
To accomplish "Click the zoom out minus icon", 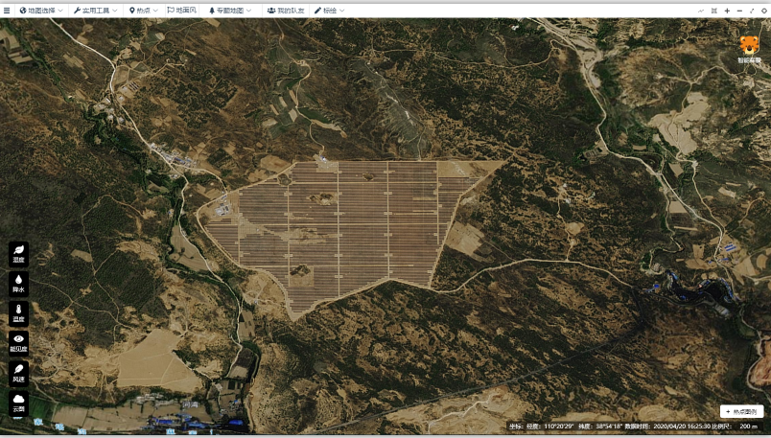I will 738,10.
